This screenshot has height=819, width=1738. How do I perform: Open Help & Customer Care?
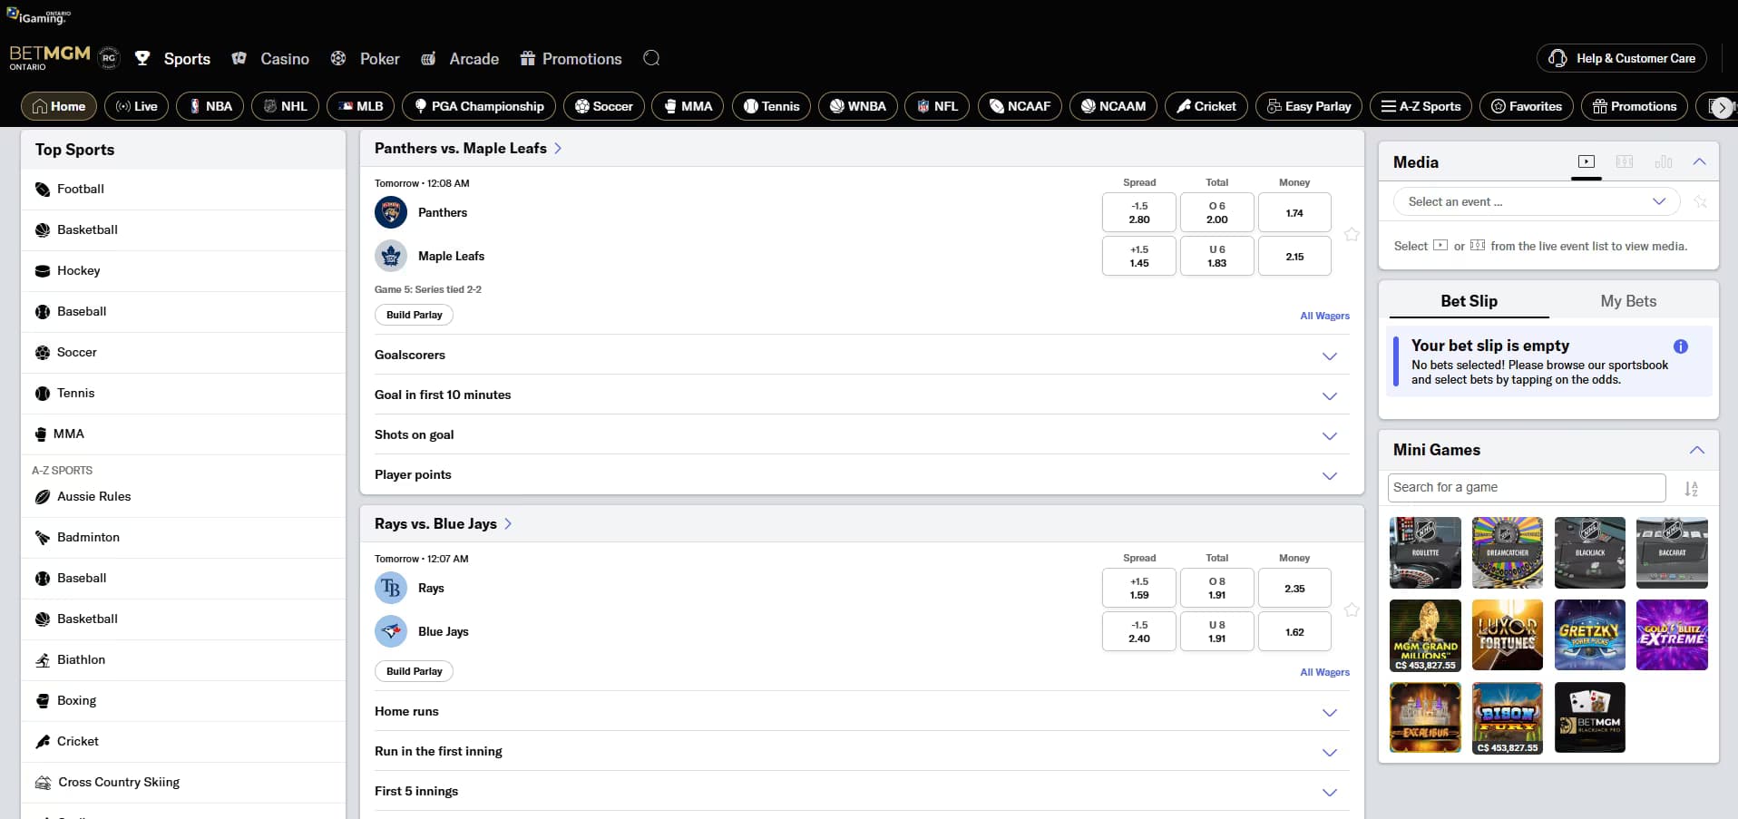pyautogui.click(x=1621, y=57)
